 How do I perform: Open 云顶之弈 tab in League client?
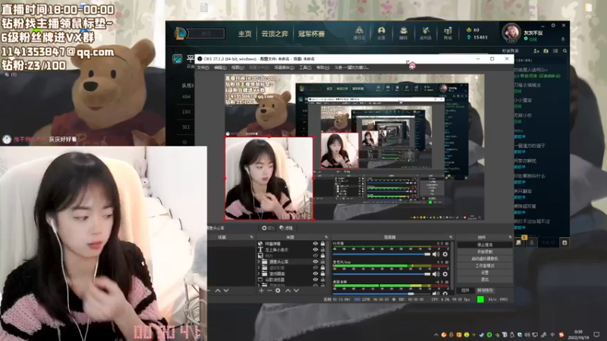point(275,34)
